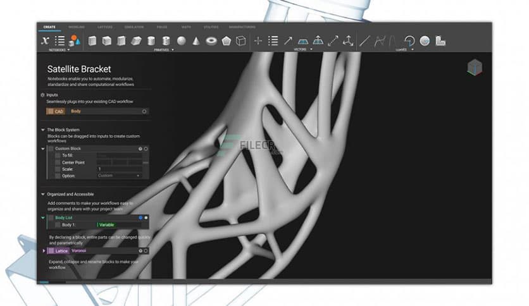This screenshot has height=306, width=529.
Task: Click the orientation view cube in viewport
Action: point(475,68)
